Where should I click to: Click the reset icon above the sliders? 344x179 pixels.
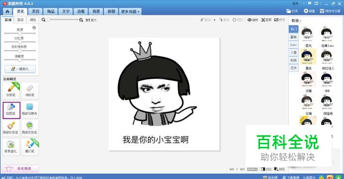click(x=34, y=28)
